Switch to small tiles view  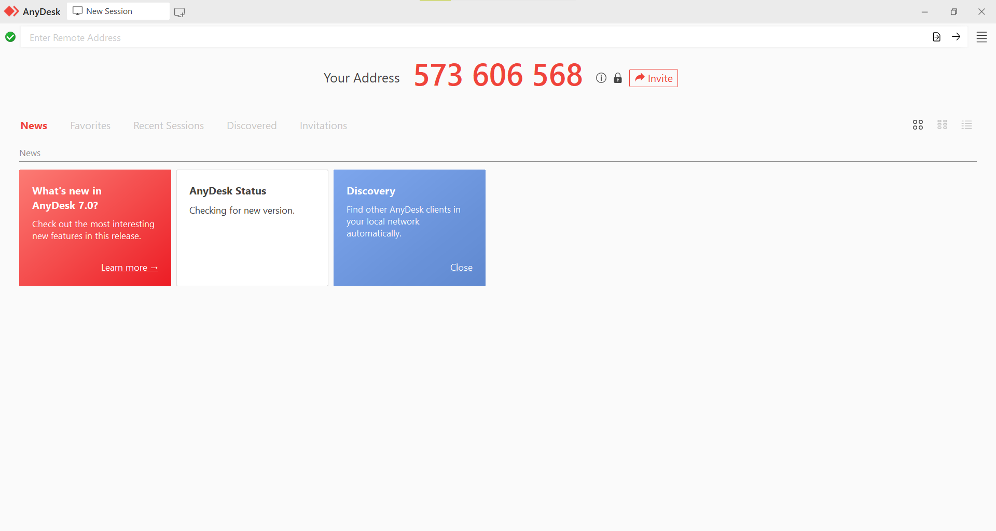tap(943, 125)
